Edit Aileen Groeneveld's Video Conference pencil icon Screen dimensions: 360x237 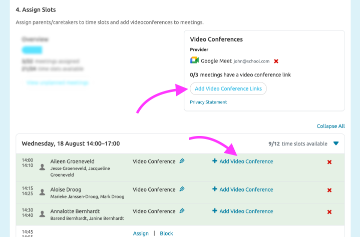pos(182,161)
